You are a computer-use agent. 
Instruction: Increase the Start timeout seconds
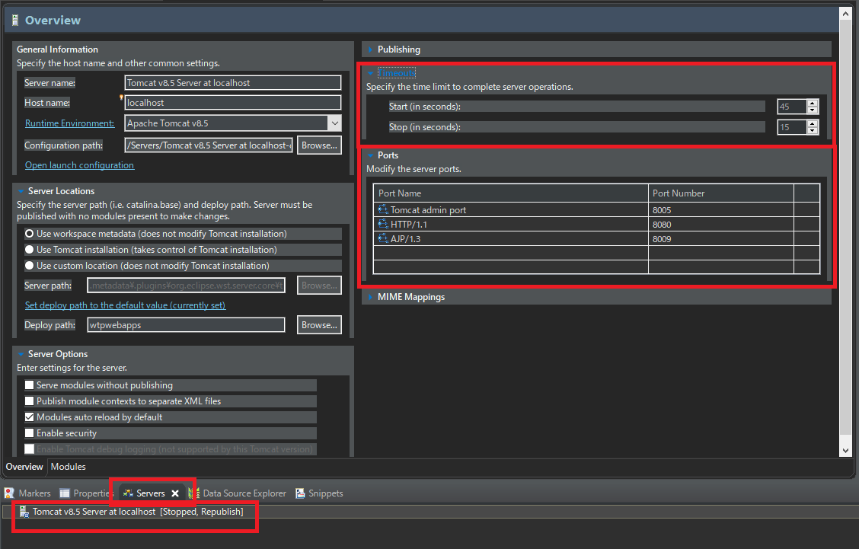(x=813, y=103)
